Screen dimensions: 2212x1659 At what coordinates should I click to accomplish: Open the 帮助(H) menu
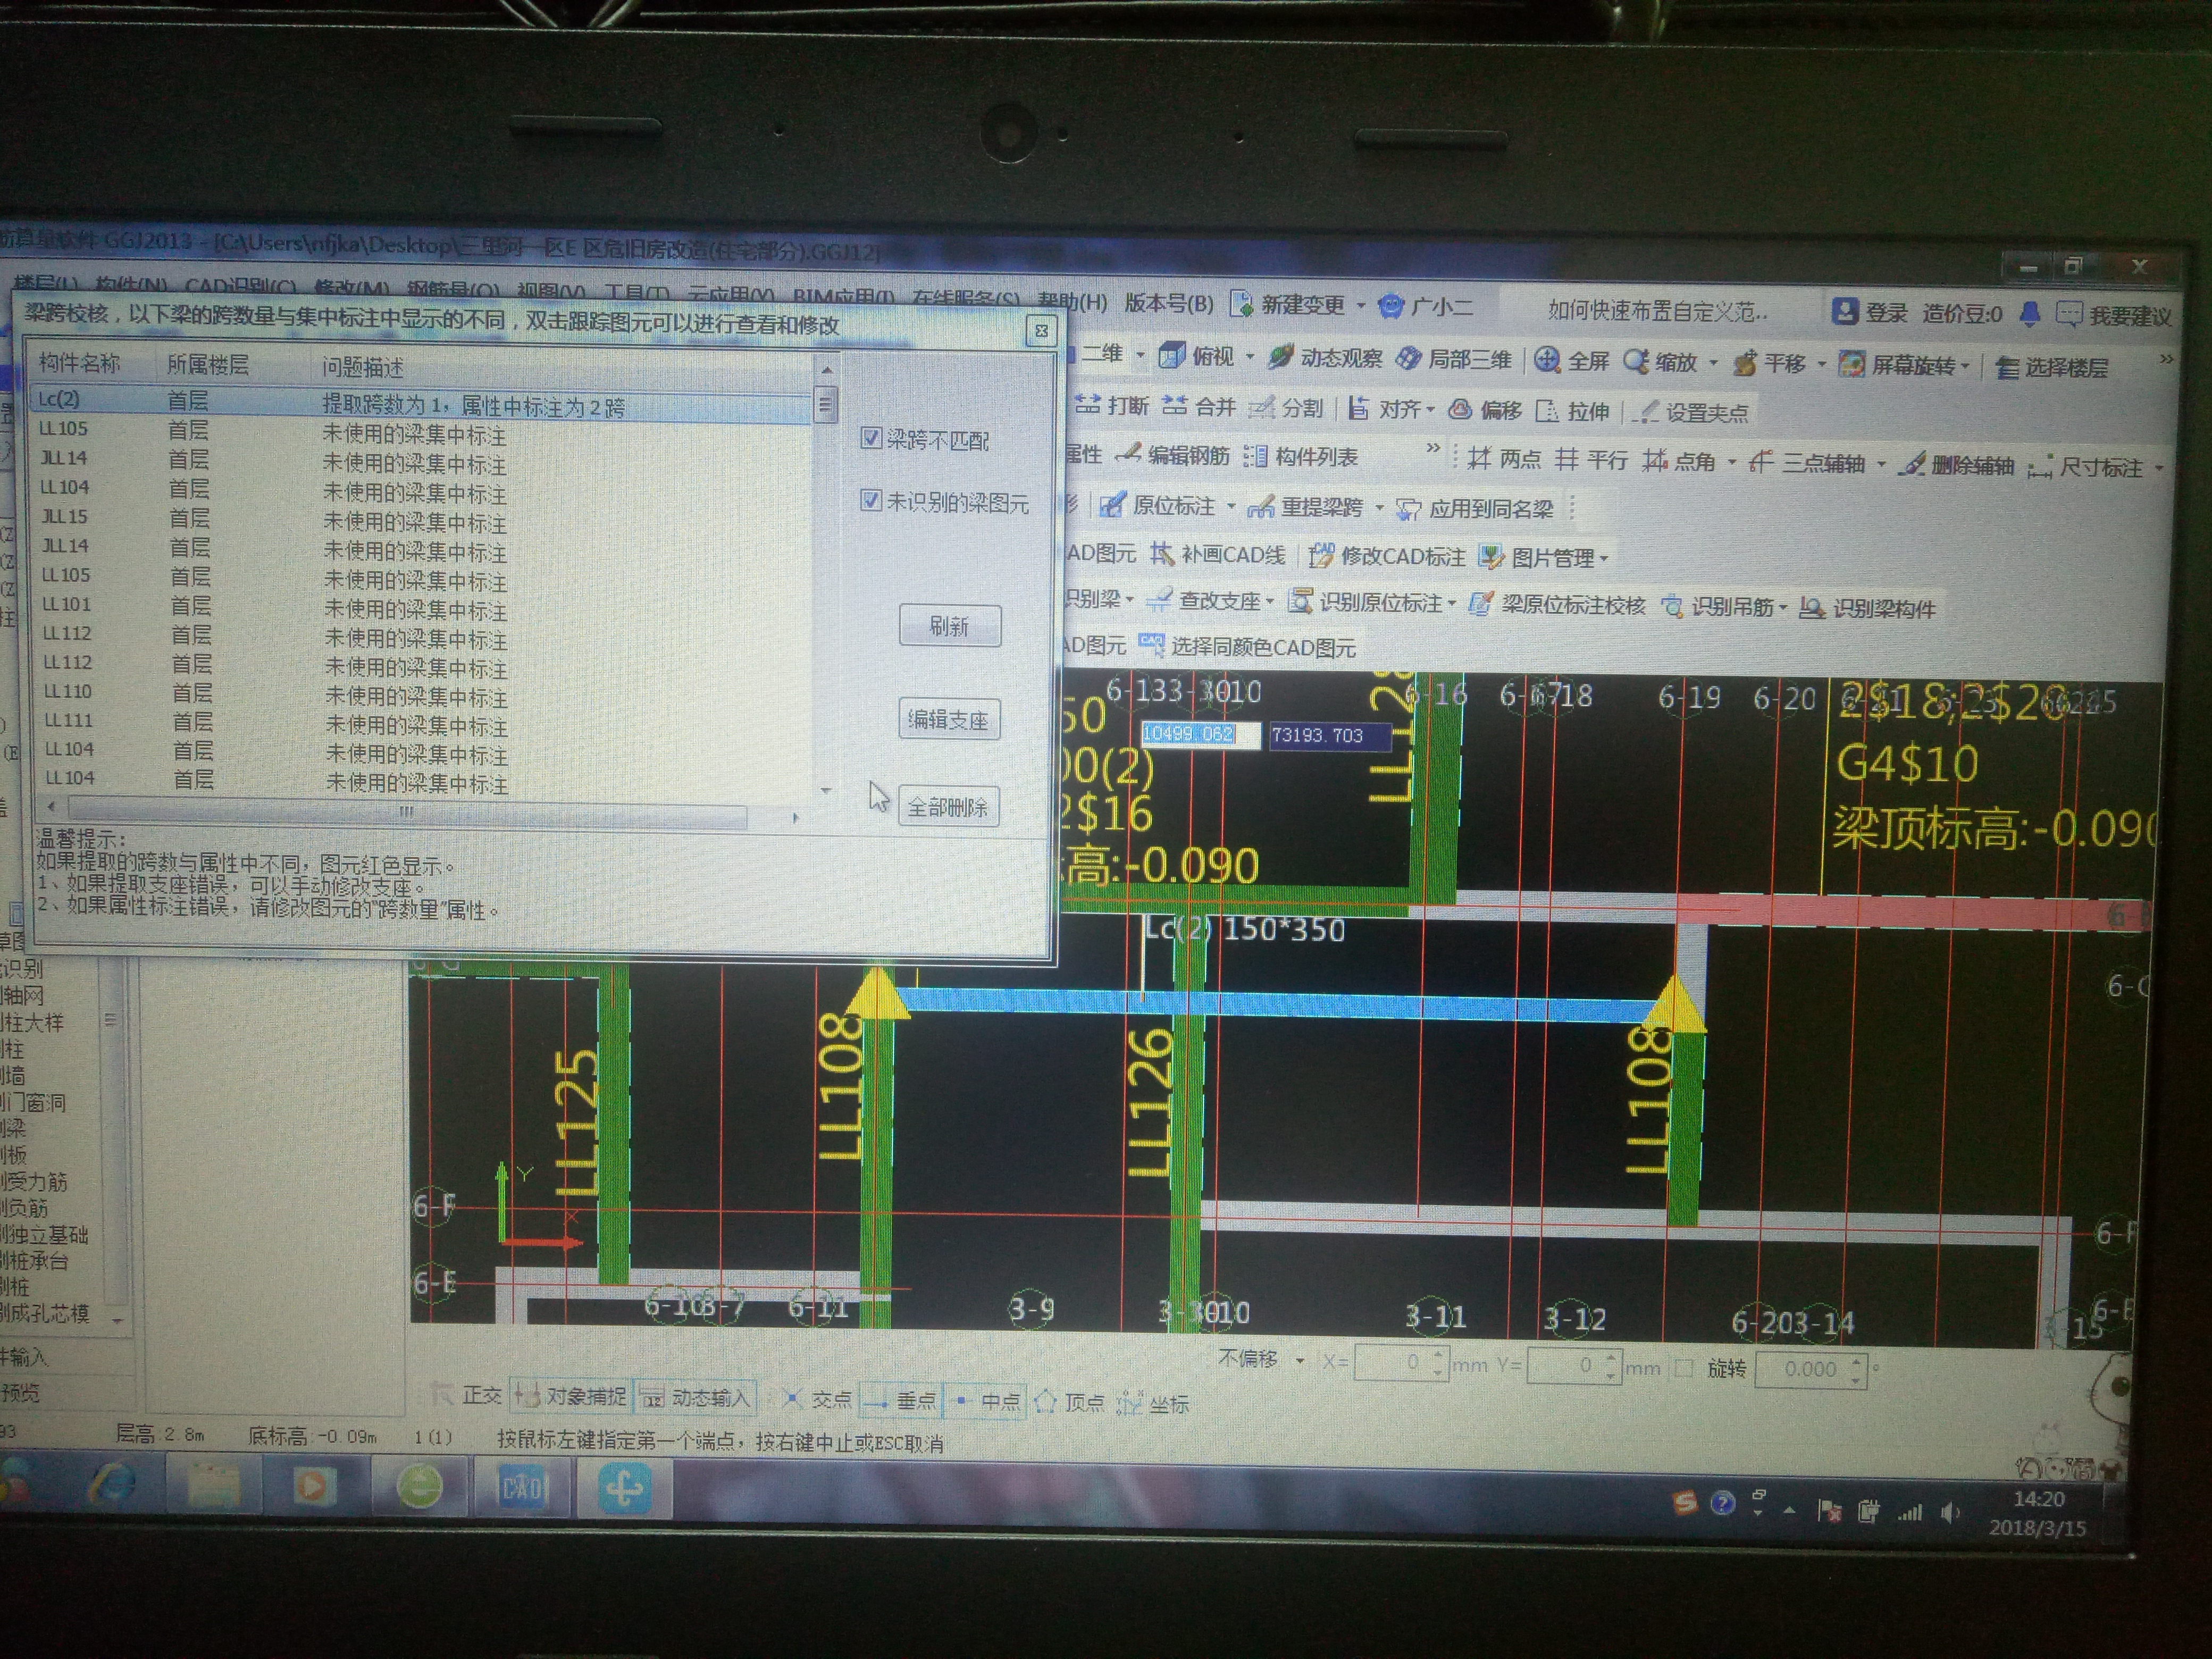(x=1072, y=301)
